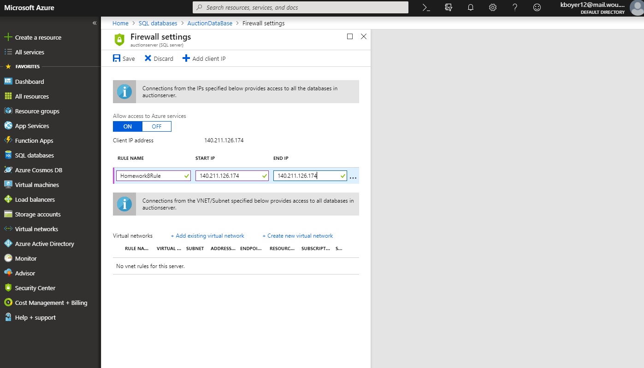644x368 pixels.
Task: Click the END IP input field
Action: coord(310,175)
